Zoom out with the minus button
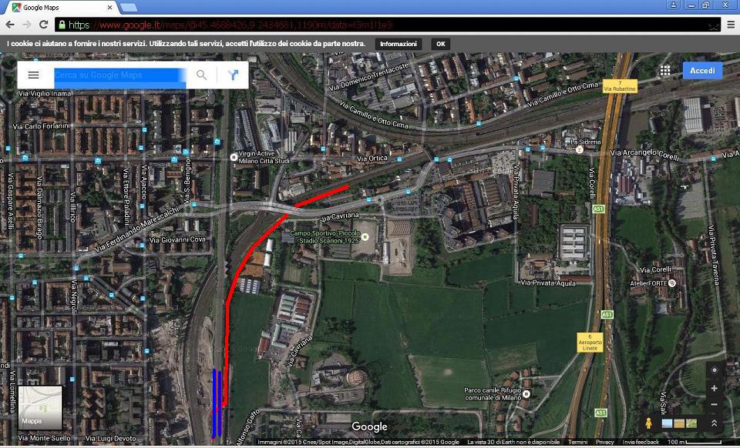 (x=714, y=405)
